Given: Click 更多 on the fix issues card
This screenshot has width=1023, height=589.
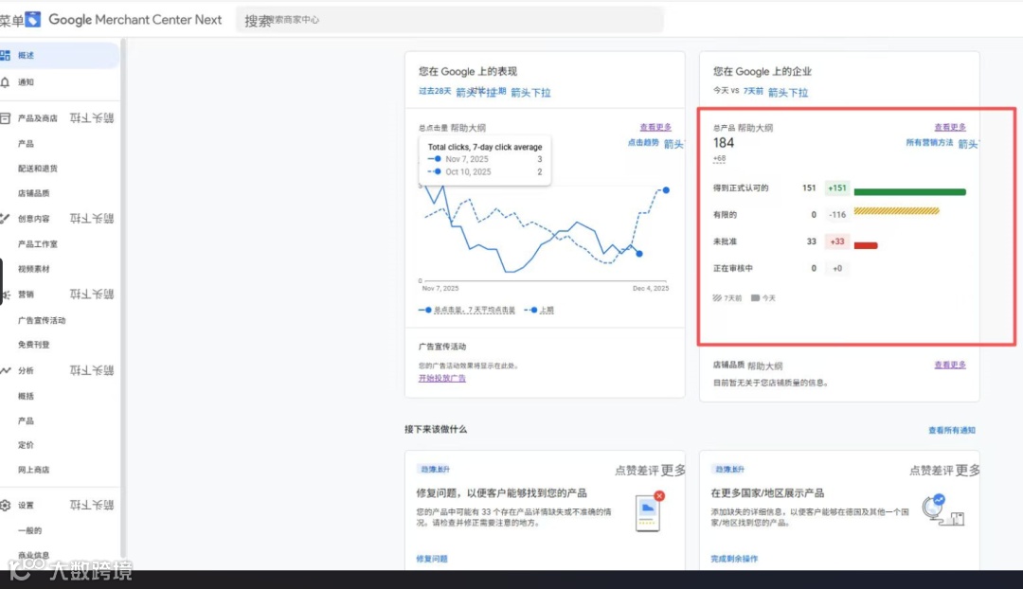Looking at the screenshot, I should (673, 470).
